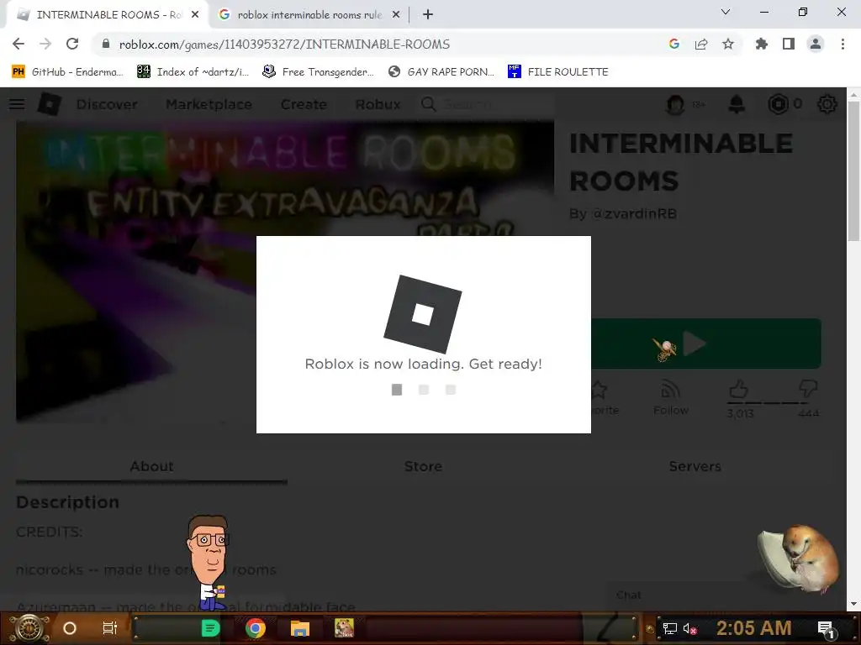861x645 pixels.
Task: Open Chrome from the taskbar
Action: [x=256, y=628]
